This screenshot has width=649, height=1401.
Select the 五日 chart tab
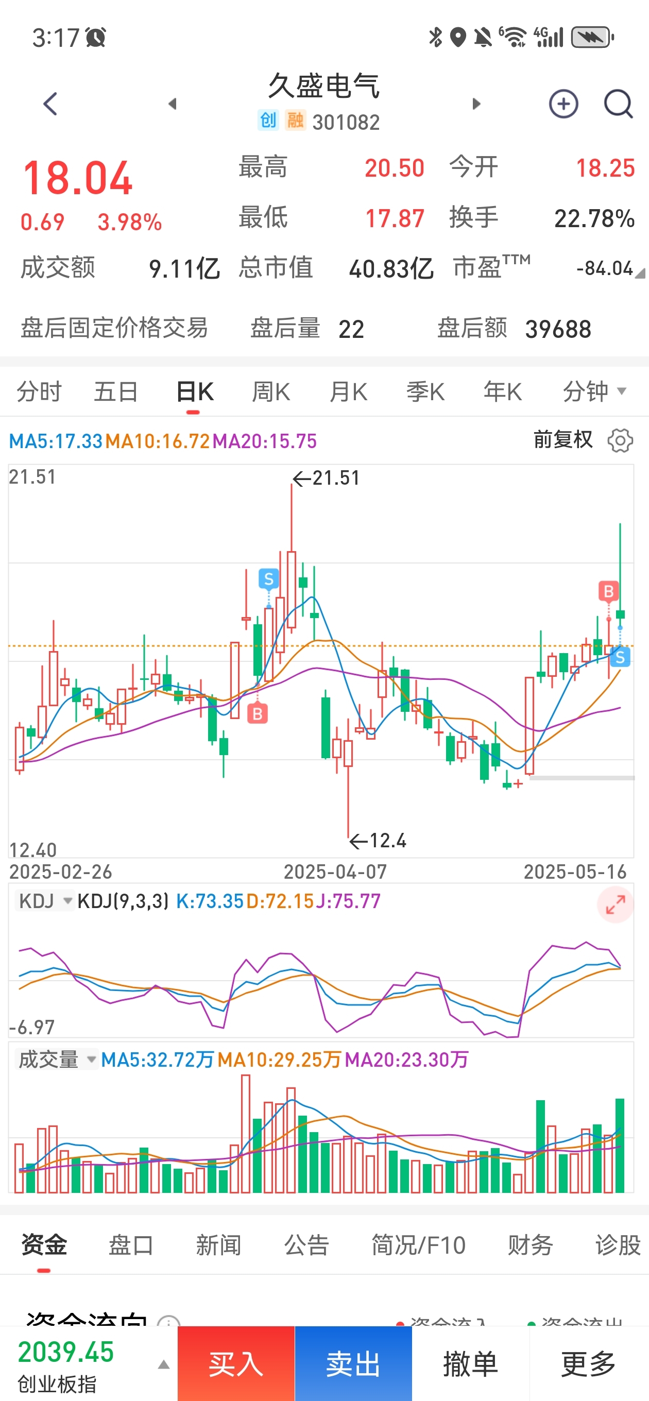pos(116,391)
